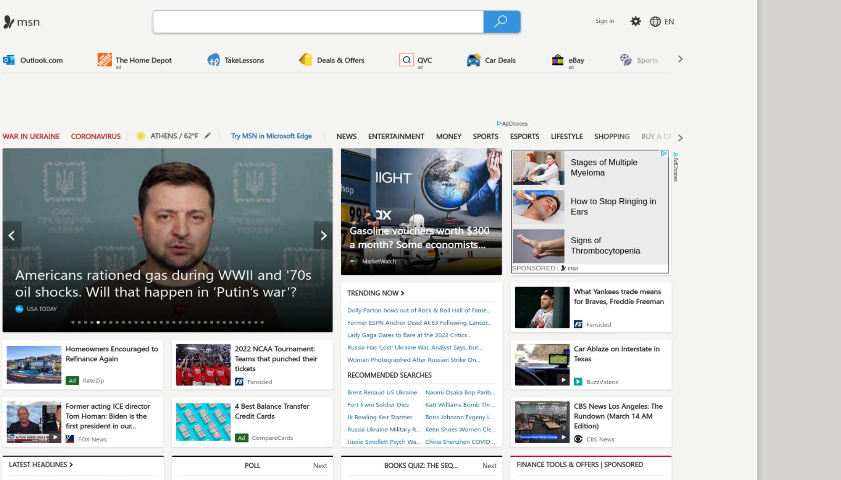Open Car Deals shortcut icon
This screenshot has height=480, width=841.
[474, 60]
